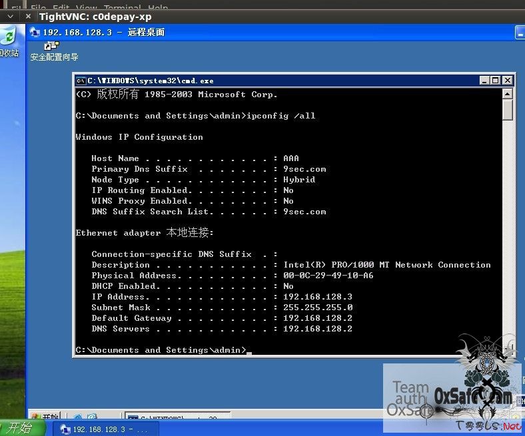Click the Subnet Mask 255.255.255.0 value

pyautogui.click(x=318, y=307)
